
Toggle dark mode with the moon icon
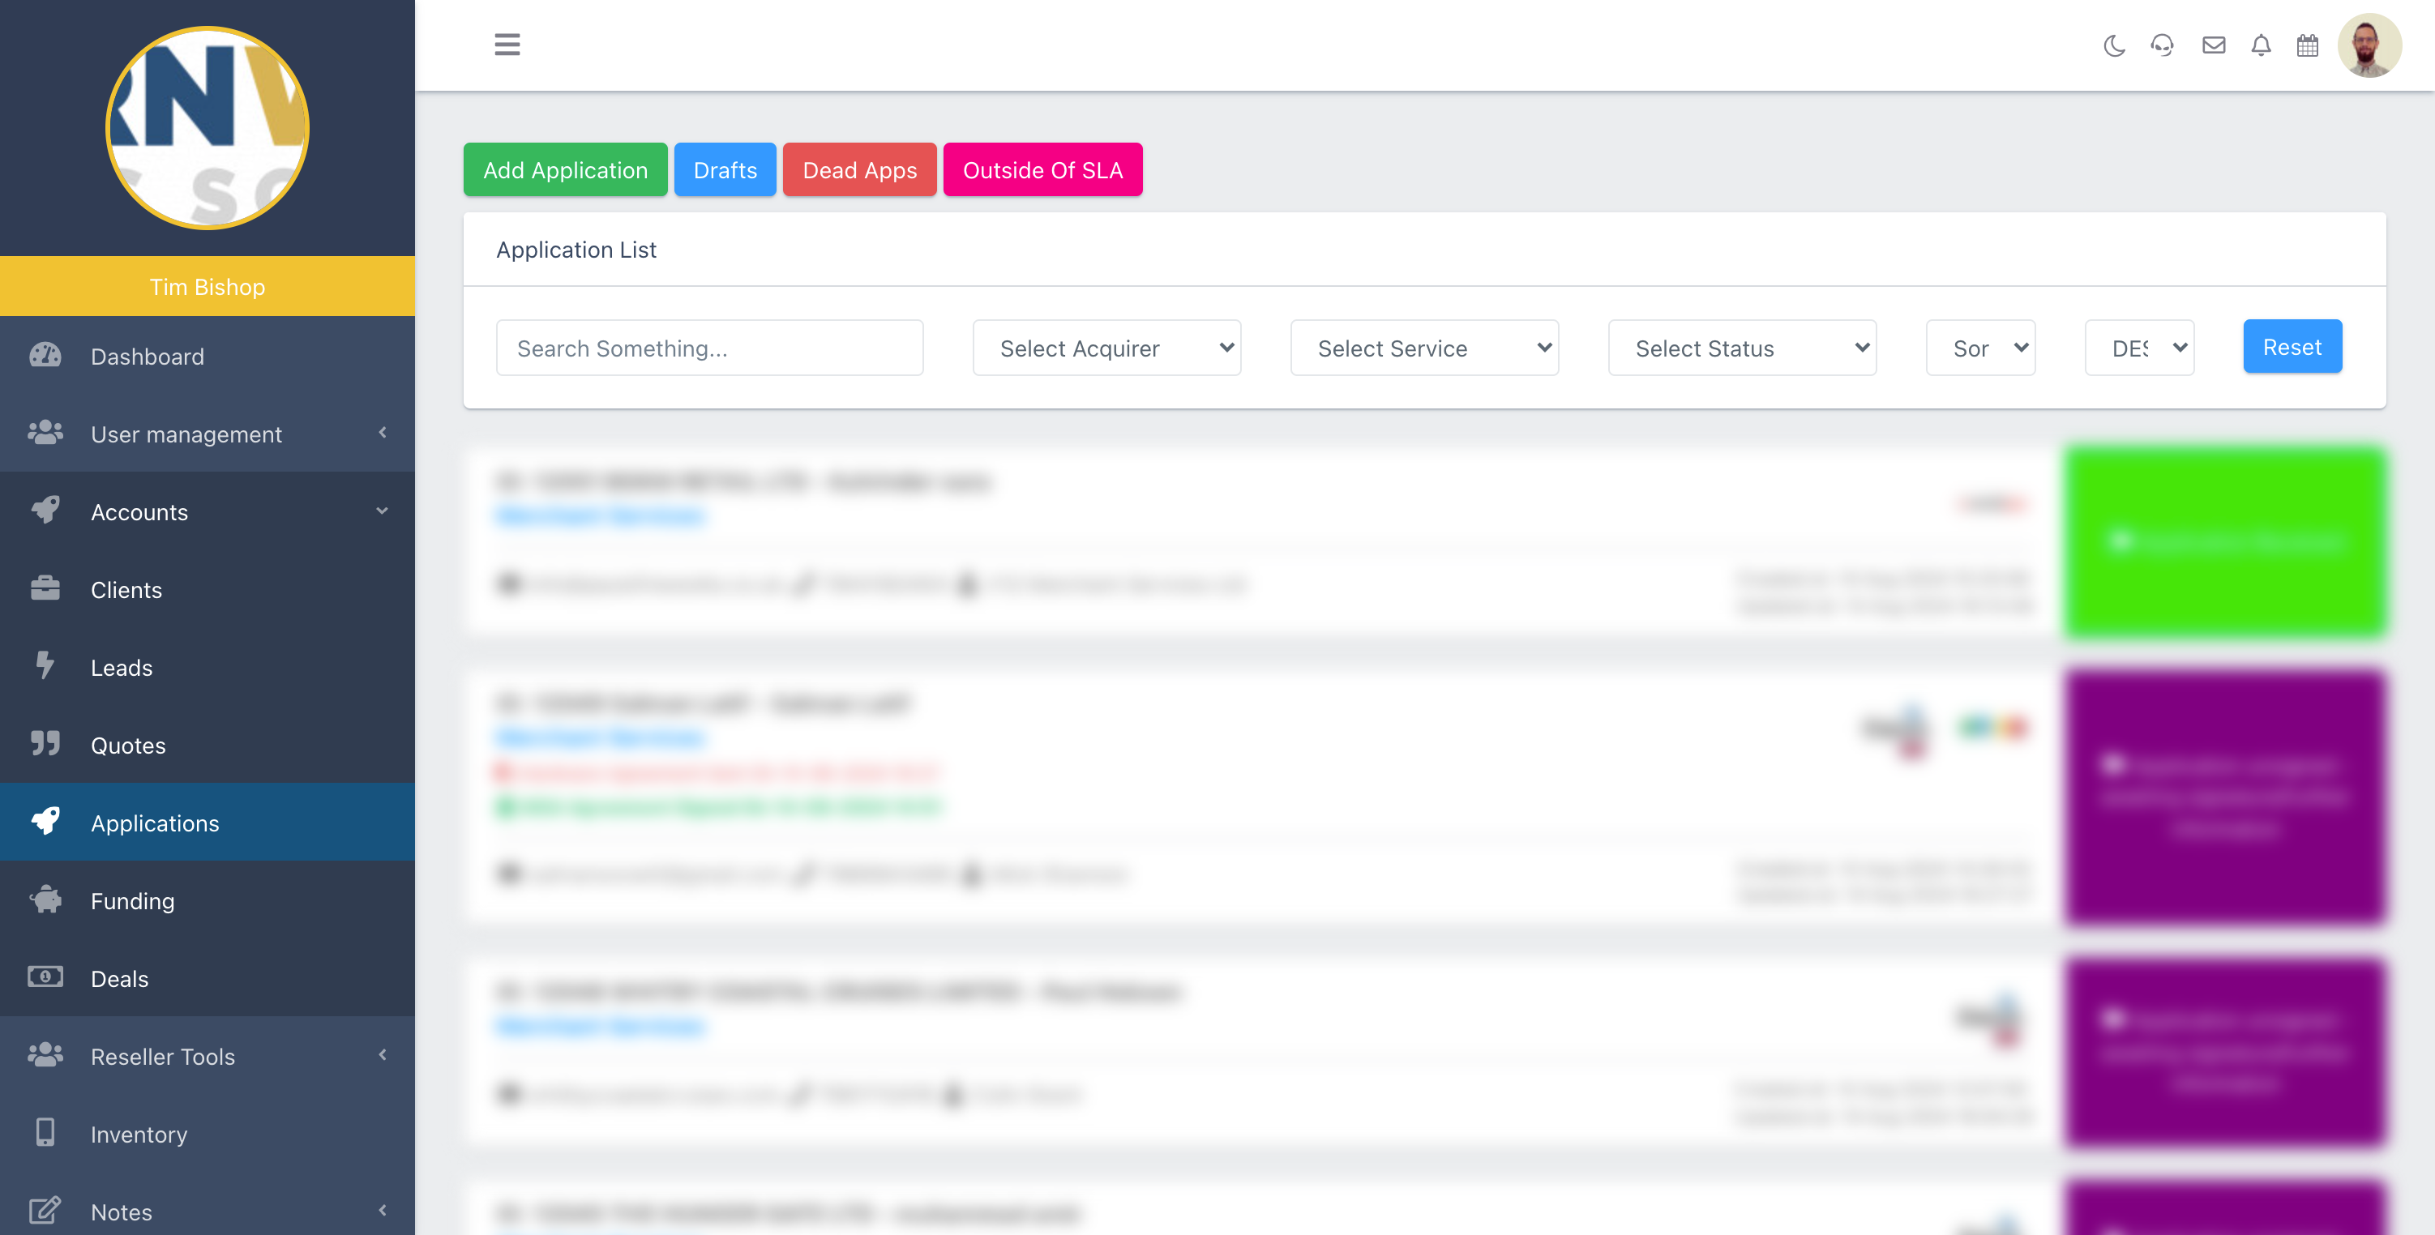coord(2114,45)
